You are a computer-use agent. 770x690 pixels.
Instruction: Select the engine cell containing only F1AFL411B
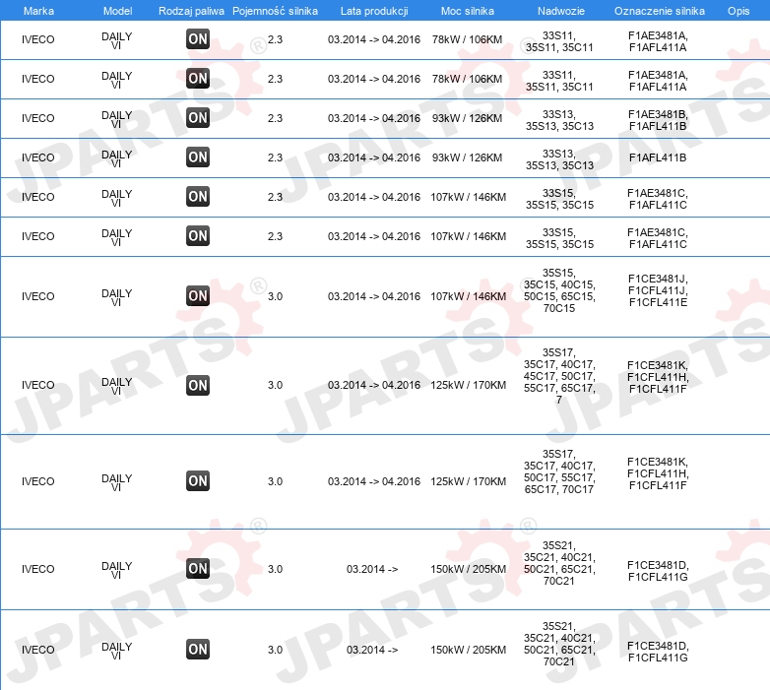(658, 157)
